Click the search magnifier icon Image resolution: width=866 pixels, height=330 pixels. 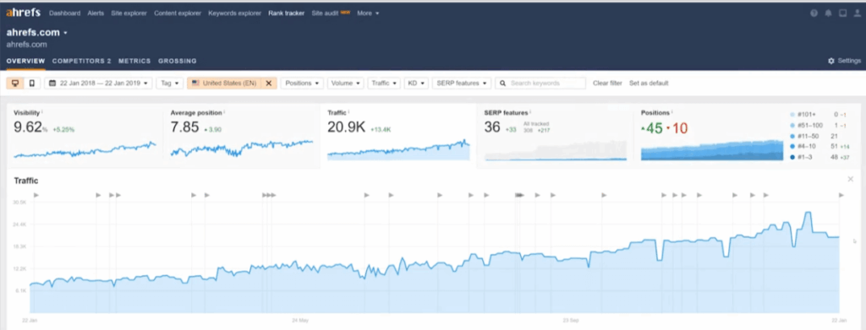(502, 84)
